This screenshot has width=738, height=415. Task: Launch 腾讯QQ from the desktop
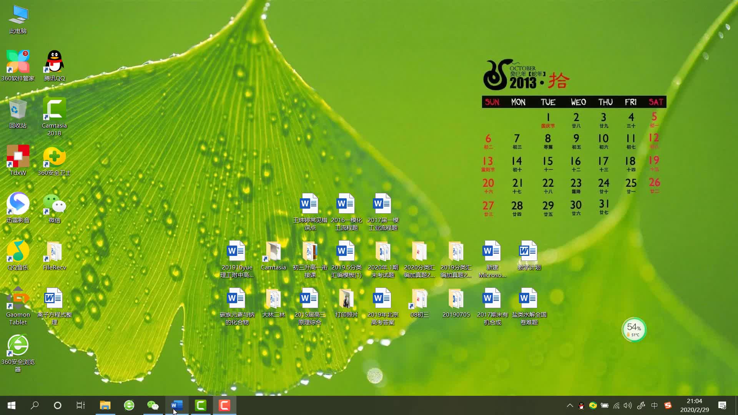(x=55, y=66)
